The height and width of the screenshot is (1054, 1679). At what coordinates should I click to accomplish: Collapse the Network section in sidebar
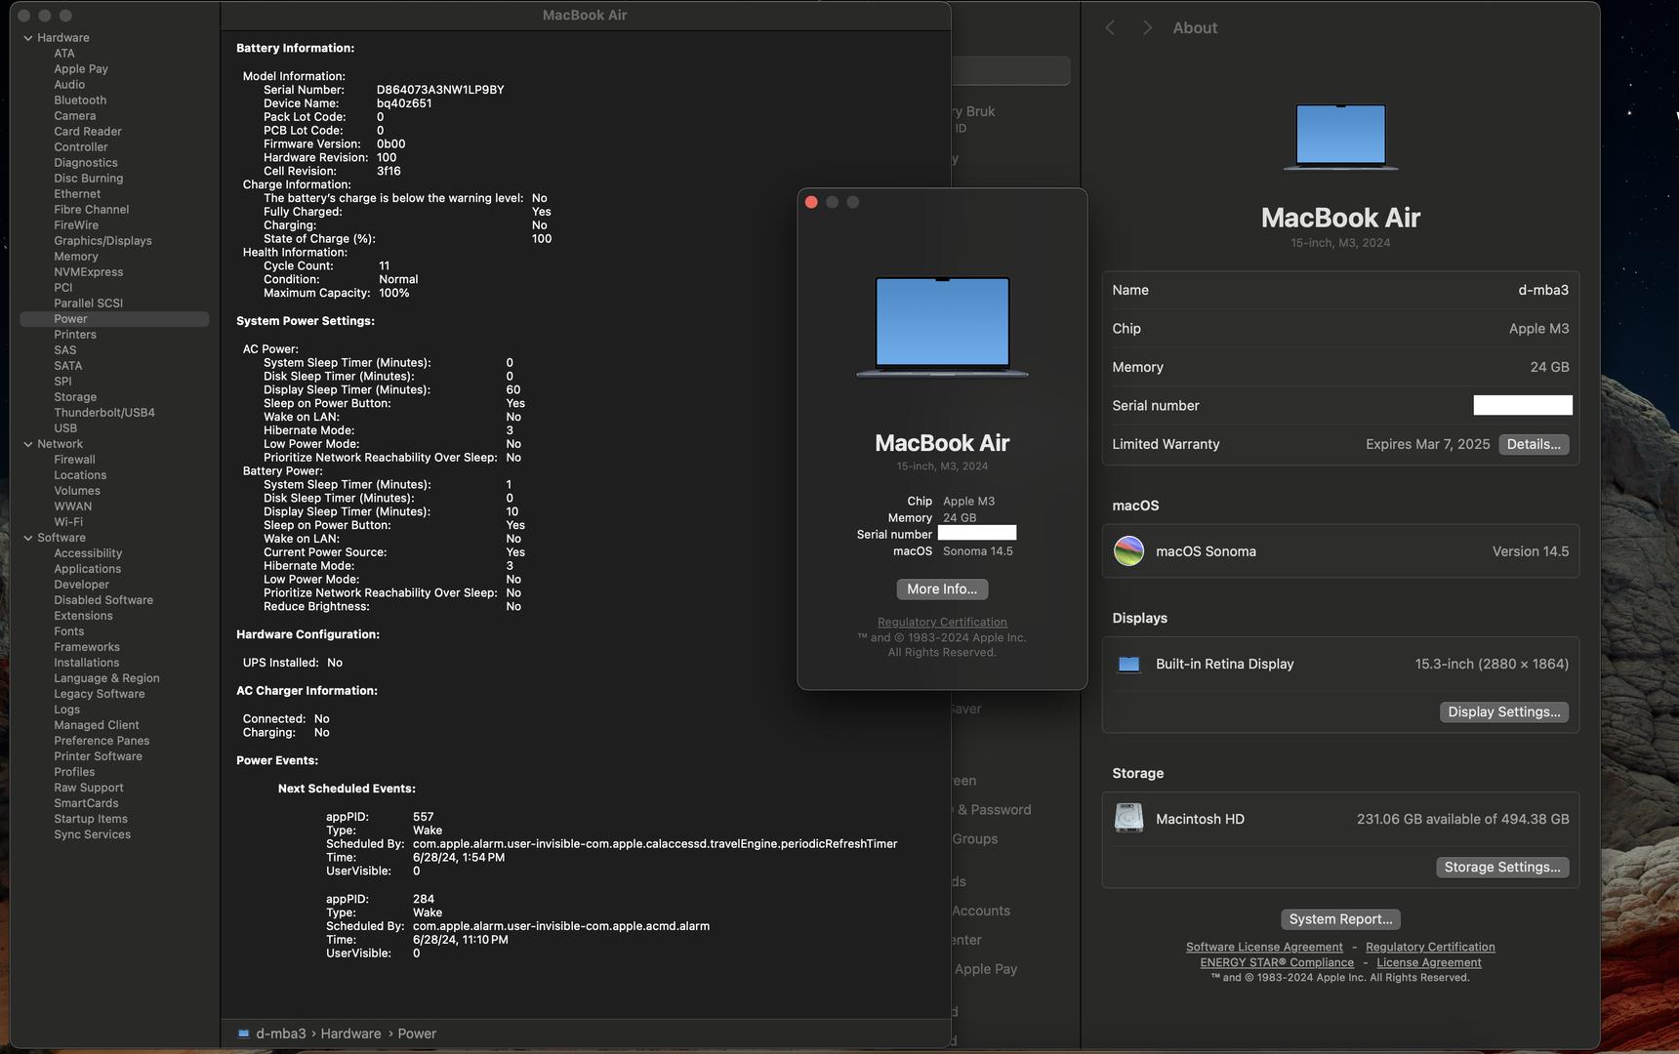pos(27,444)
